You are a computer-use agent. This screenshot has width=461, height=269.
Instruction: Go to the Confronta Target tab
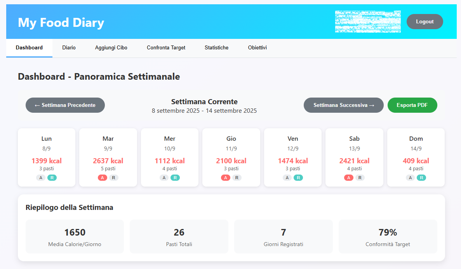[x=166, y=48]
